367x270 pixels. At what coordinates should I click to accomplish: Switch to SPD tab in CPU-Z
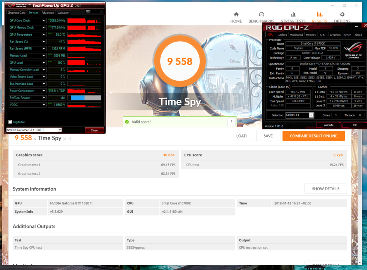[x=323, y=34]
